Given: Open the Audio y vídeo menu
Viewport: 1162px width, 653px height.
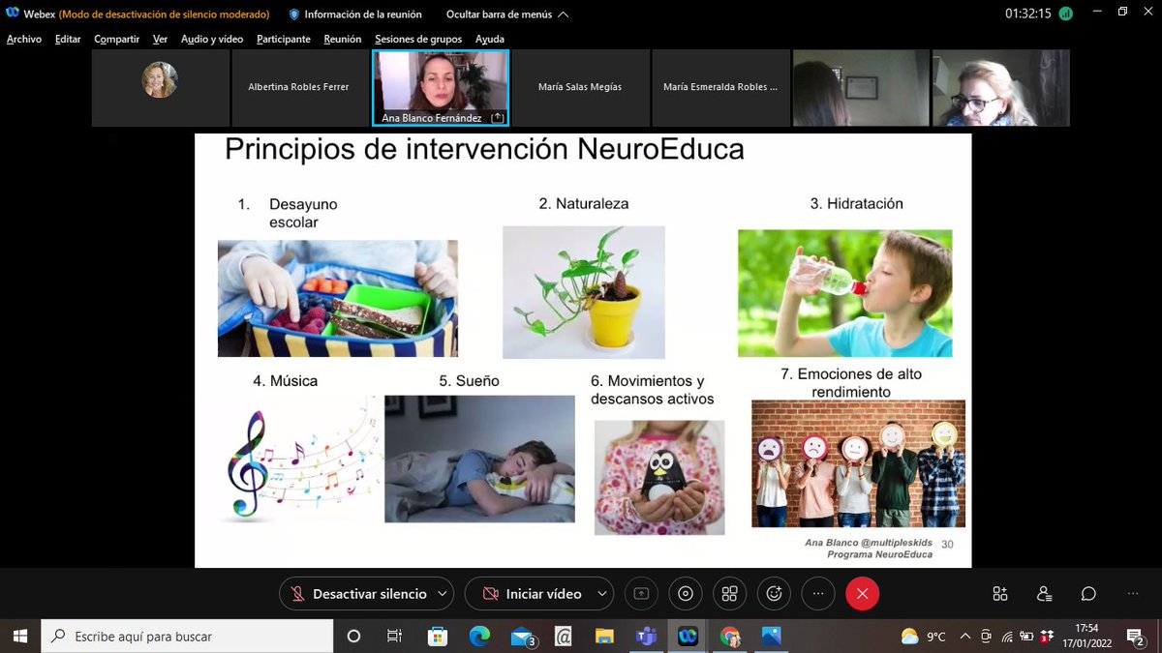Looking at the screenshot, I should coord(212,39).
